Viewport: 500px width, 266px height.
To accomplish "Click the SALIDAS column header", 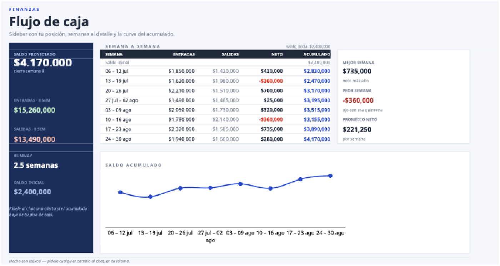I will [230, 54].
